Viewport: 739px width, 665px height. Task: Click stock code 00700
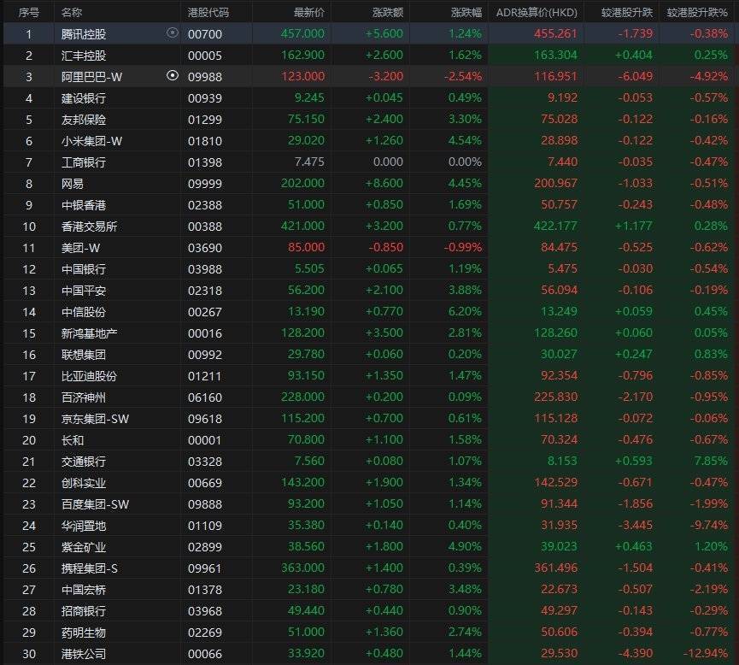coord(204,34)
